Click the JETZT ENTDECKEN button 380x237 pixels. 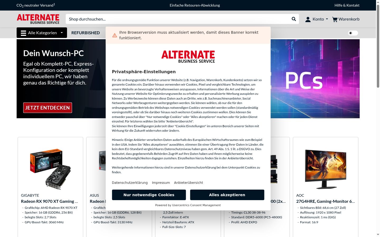point(47,108)
